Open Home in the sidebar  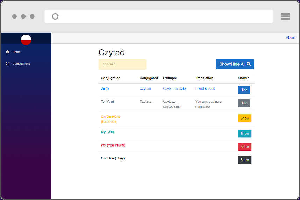(x=16, y=52)
